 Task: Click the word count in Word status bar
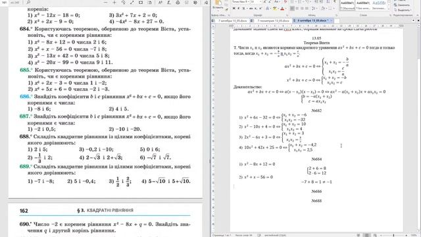point(244,235)
